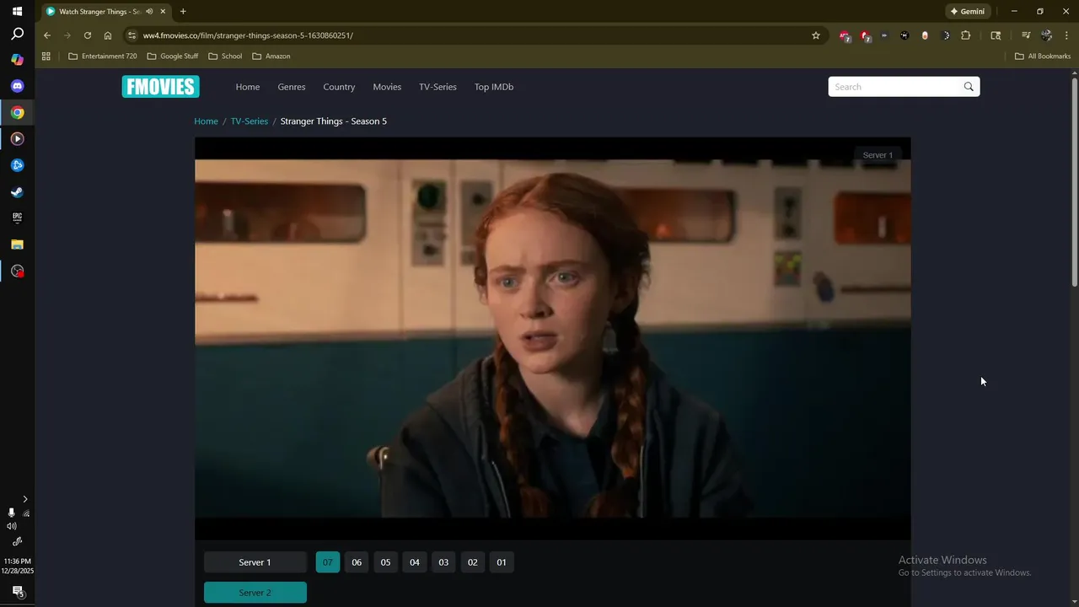Select Server 1 below the player
This screenshot has width=1079, height=607.
click(255, 562)
